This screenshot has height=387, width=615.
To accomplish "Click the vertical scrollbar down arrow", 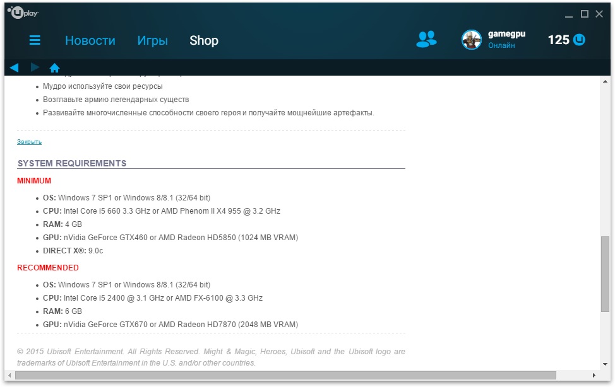I will 605,364.
